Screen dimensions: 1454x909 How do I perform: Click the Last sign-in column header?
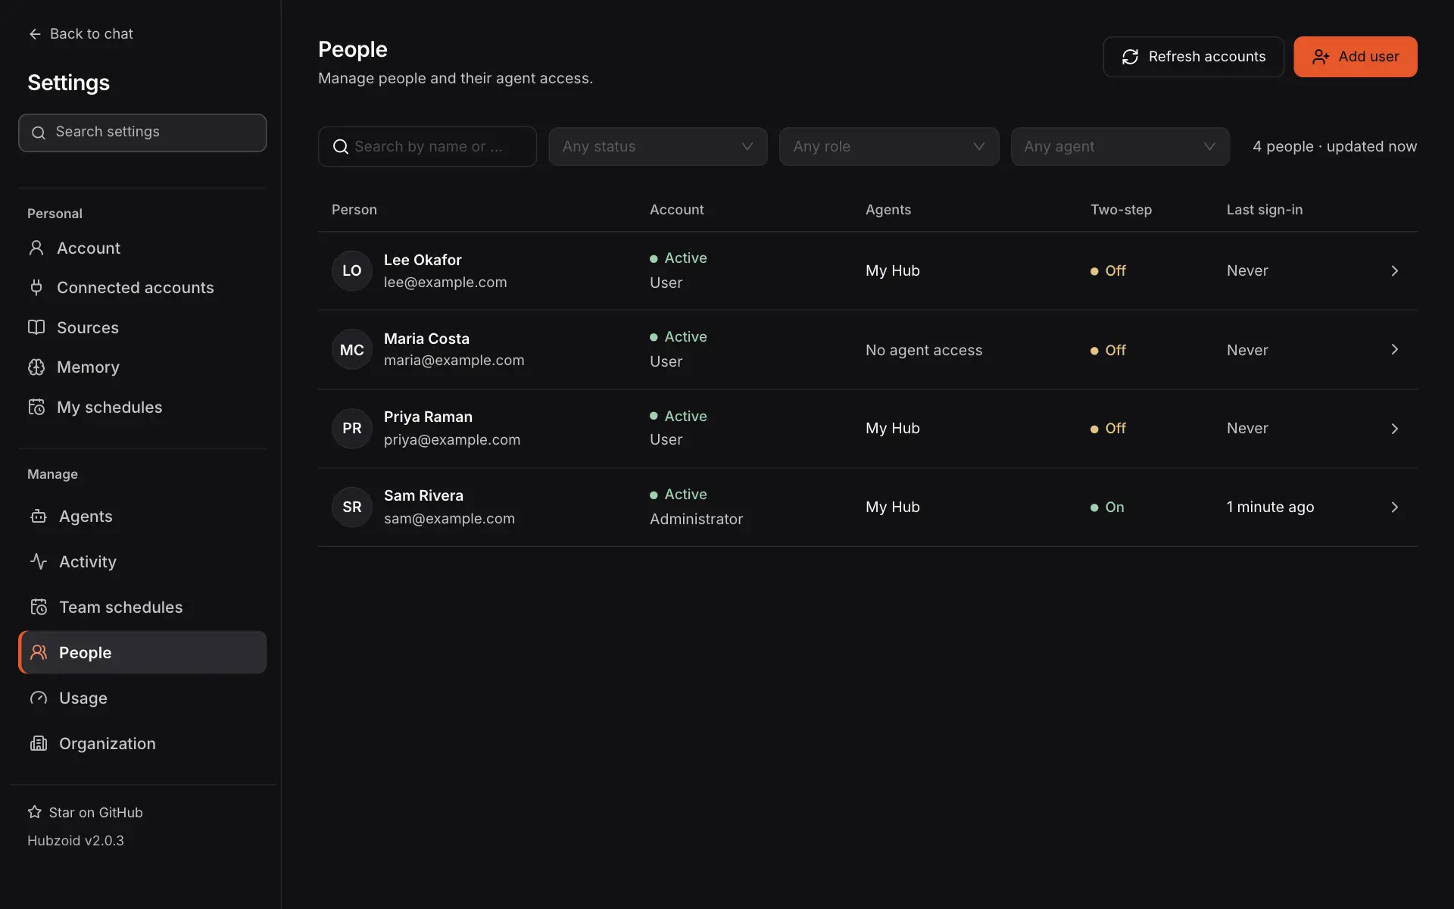1265,210
